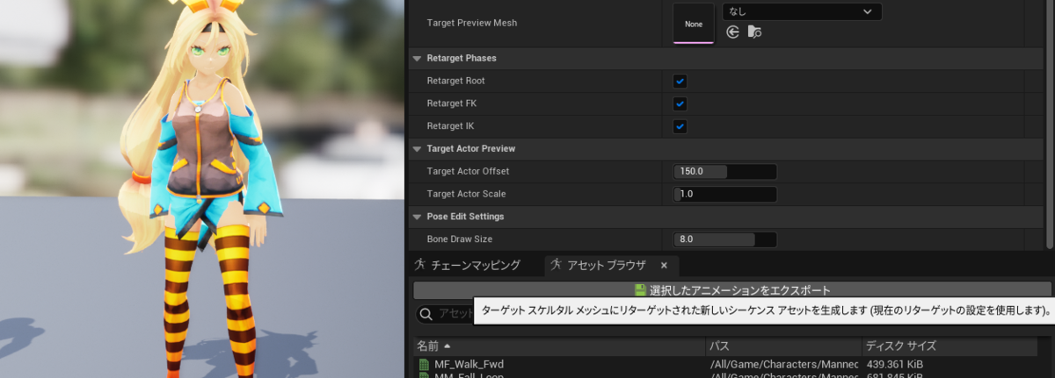Close the アセット ブラウザ tab
This screenshot has height=378, width=1055.
click(665, 265)
